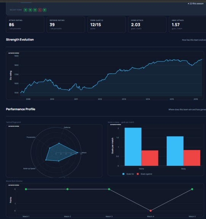
Task: Click the 2016 tick on Elo chart
Action: pos(196,99)
